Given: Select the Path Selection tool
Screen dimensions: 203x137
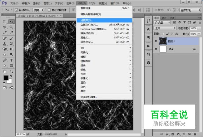Looking at the screenshot, I should [5, 66].
